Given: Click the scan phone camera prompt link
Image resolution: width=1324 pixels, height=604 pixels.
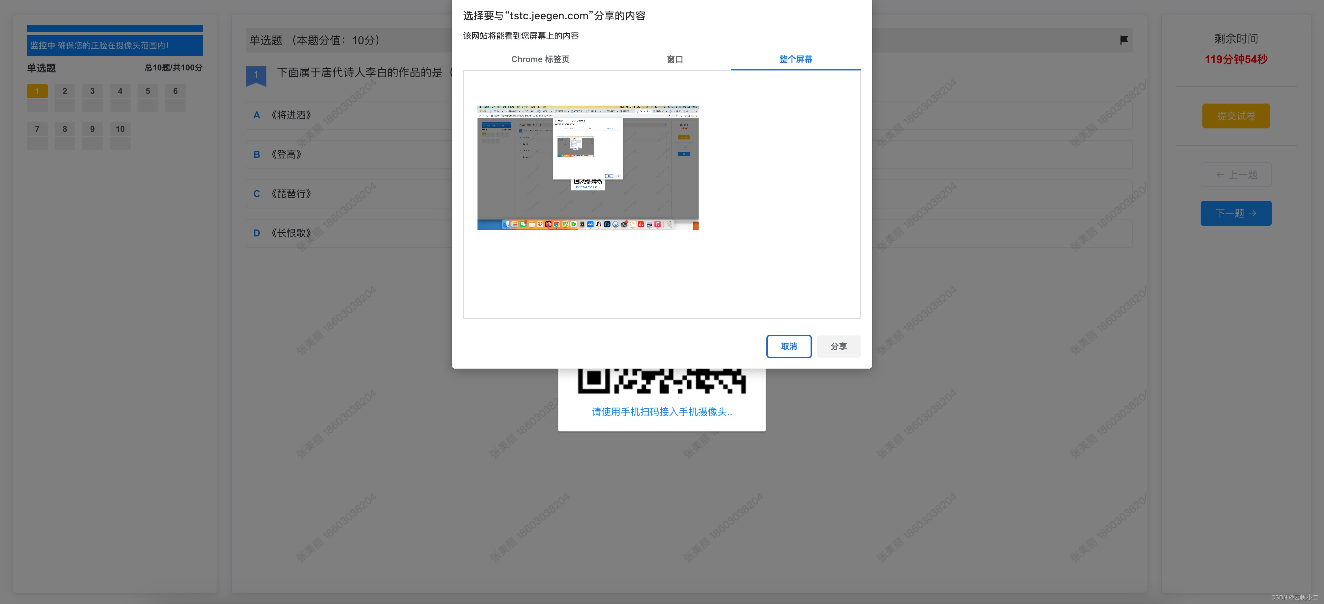Looking at the screenshot, I should tap(662, 412).
